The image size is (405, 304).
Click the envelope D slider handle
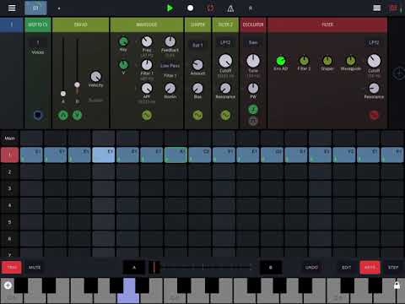[77, 84]
